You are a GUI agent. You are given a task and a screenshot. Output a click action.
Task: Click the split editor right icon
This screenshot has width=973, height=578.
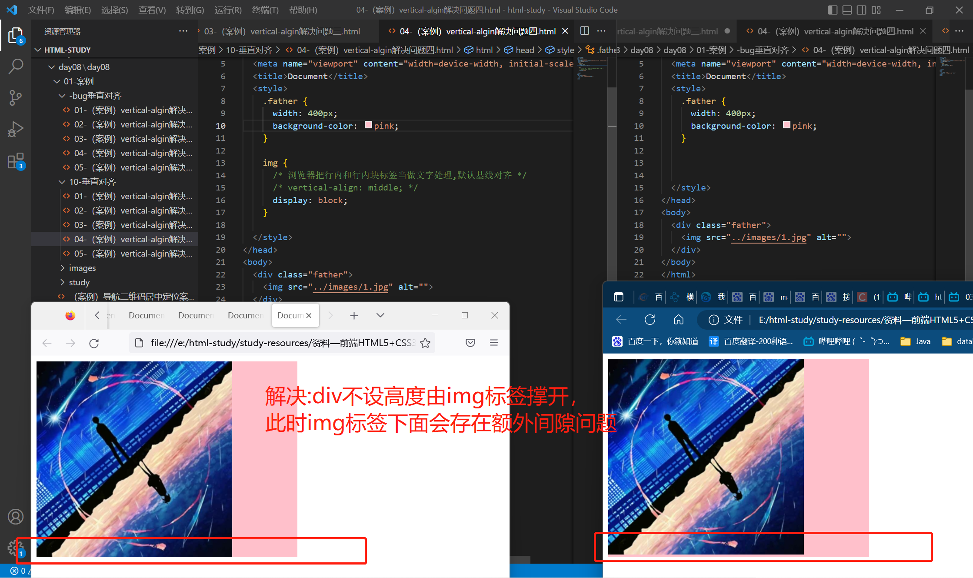(585, 31)
